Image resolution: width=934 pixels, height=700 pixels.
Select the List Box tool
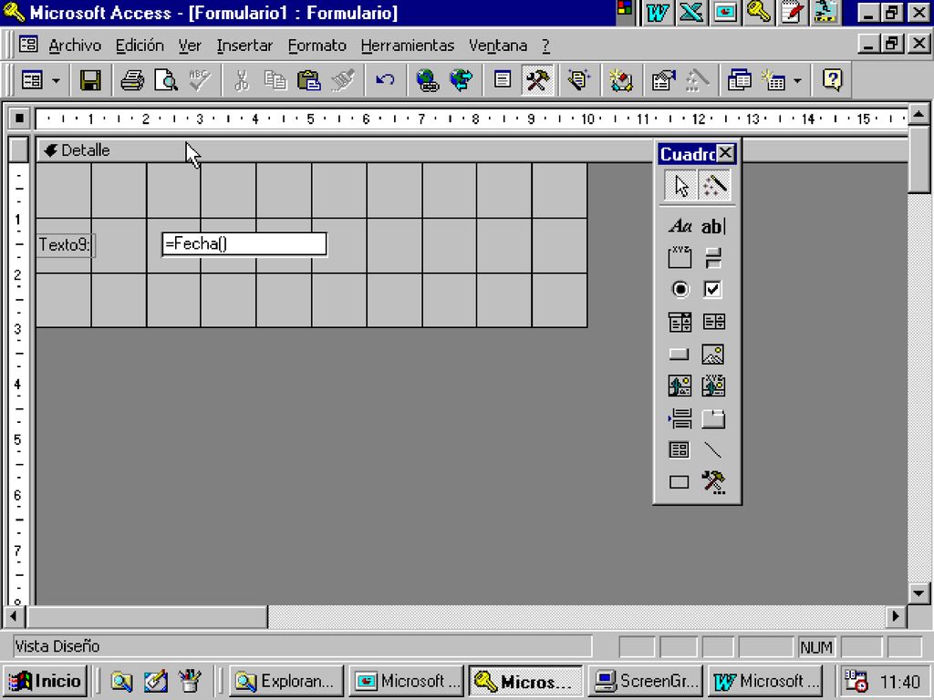click(x=713, y=322)
